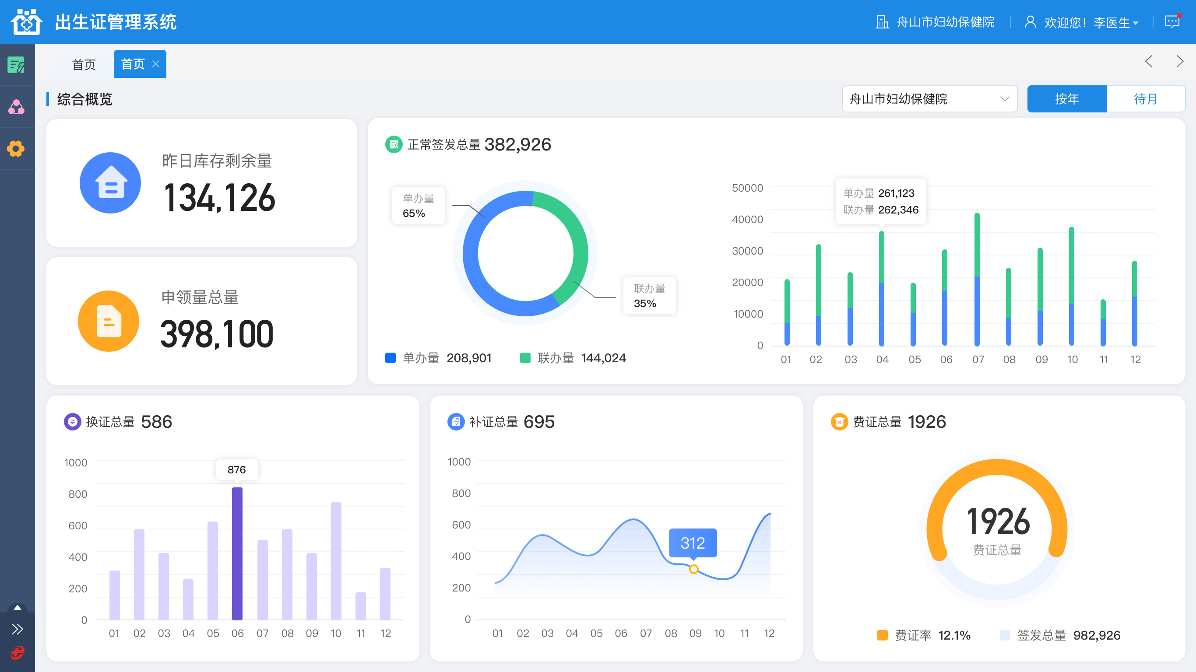Click the 876 bar tooltip
Screen dimensions: 1196x672
[x=237, y=470]
